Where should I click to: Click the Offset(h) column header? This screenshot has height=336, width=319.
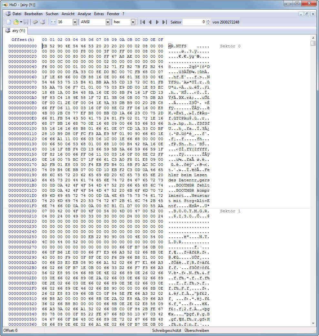(x=23, y=40)
